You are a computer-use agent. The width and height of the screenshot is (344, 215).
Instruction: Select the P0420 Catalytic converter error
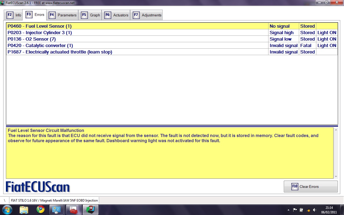tap(172, 45)
